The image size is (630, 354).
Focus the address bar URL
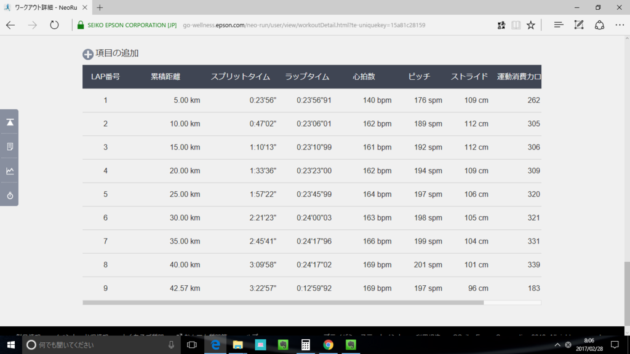(x=304, y=25)
